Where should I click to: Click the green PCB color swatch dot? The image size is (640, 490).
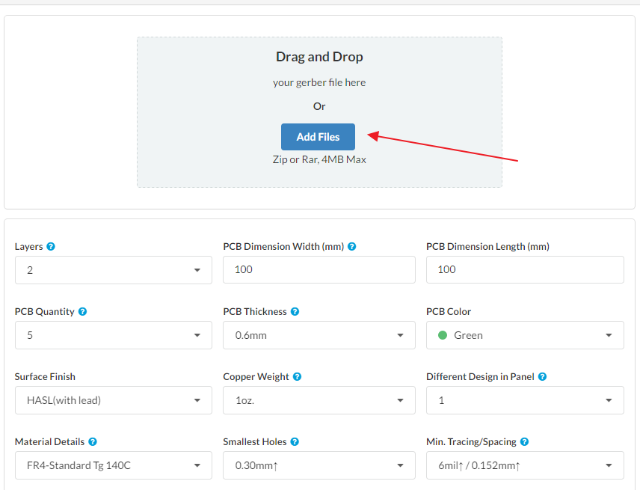443,335
